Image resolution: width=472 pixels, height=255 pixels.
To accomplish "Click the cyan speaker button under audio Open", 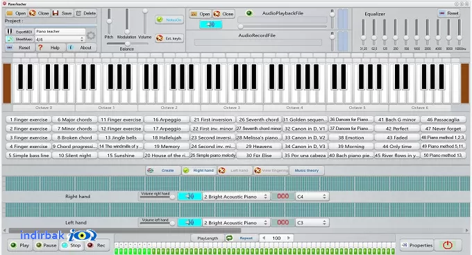I will tap(211, 24).
